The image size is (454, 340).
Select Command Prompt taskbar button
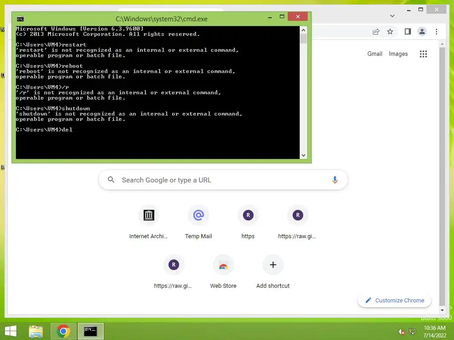[90, 331]
